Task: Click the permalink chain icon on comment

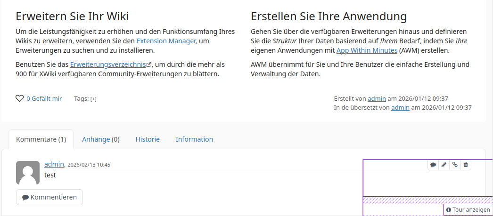Action: coord(455,165)
